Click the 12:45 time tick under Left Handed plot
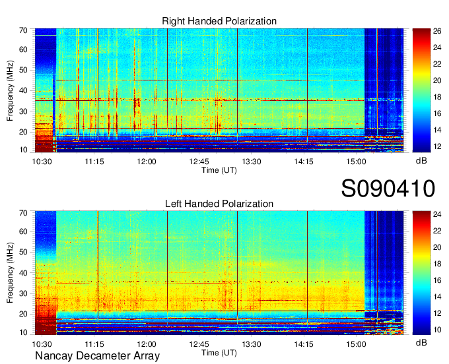This screenshot has width=449, height=364. (199, 344)
